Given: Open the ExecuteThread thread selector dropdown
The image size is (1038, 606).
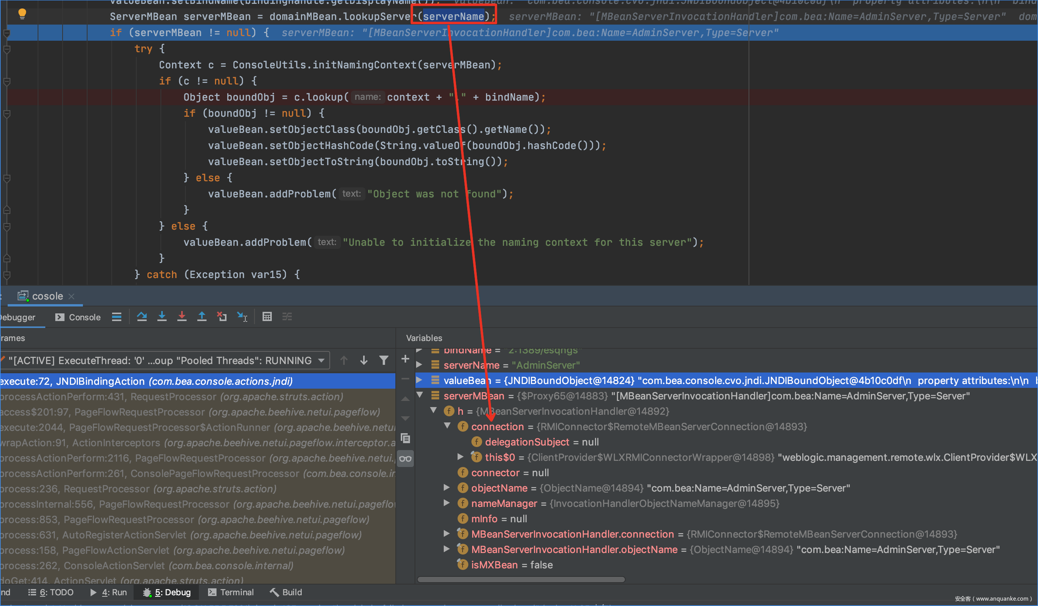Looking at the screenshot, I should pyautogui.click(x=165, y=361).
